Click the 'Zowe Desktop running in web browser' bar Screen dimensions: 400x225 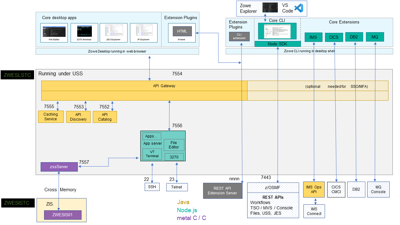117,51
